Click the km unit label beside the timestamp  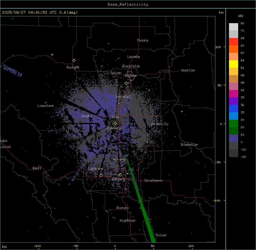(221, 12)
